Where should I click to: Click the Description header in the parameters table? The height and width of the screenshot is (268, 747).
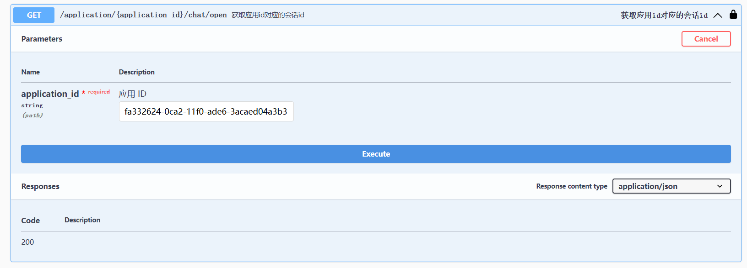[136, 72]
